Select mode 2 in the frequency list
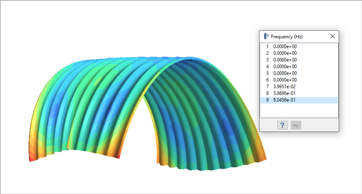The height and width of the screenshot is (194, 362). pyautogui.click(x=299, y=53)
